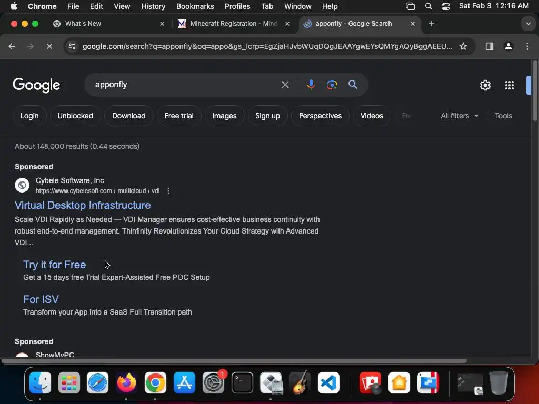The height and width of the screenshot is (404, 539).
Task: Select the Free trial filter chip
Action: tap(179, 116)
